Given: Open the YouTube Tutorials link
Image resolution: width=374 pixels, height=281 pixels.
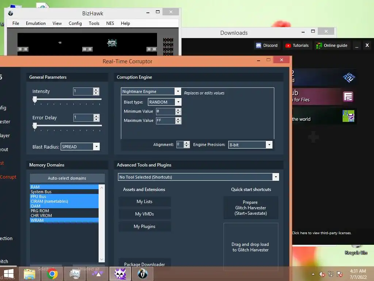Looking at the screenshot, I should (297, 45).
